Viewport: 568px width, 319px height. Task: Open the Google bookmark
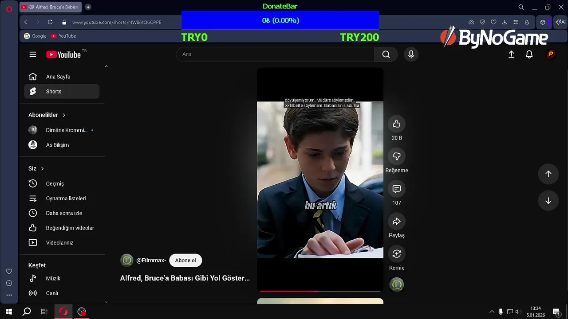point(35,36)
